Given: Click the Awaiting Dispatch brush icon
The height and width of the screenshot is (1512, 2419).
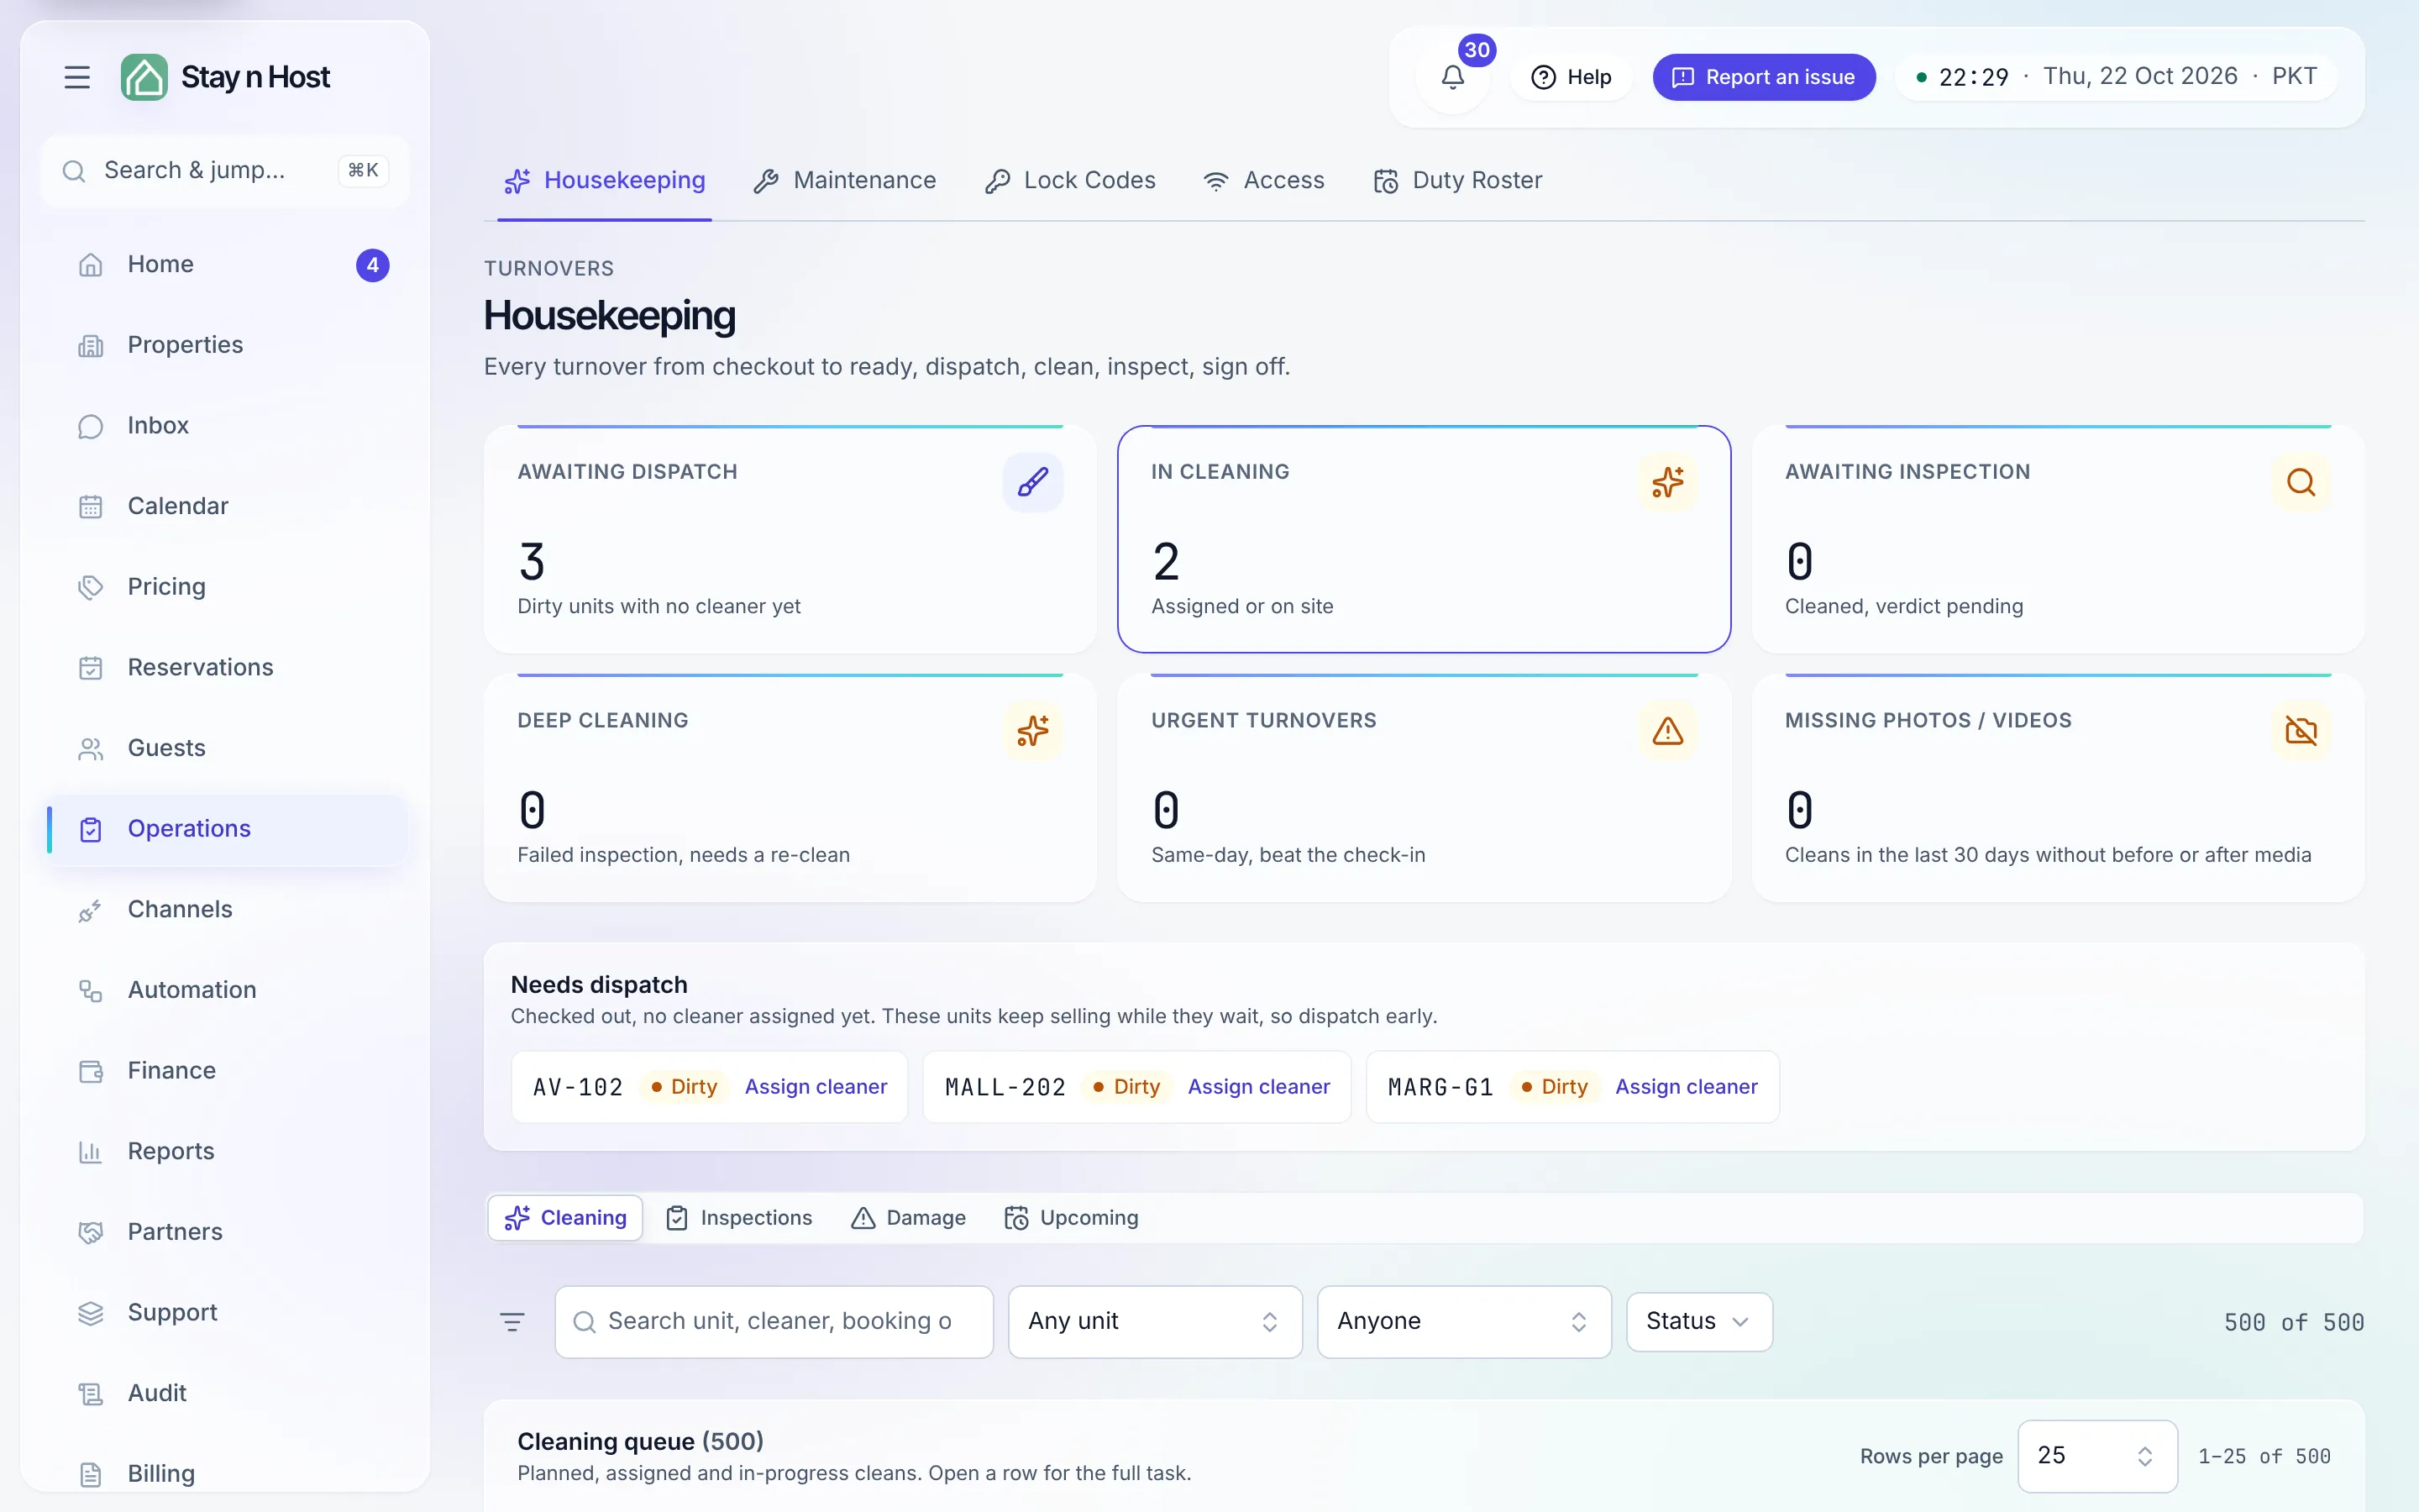Looking at the screenshot, I should [1032, 482].
